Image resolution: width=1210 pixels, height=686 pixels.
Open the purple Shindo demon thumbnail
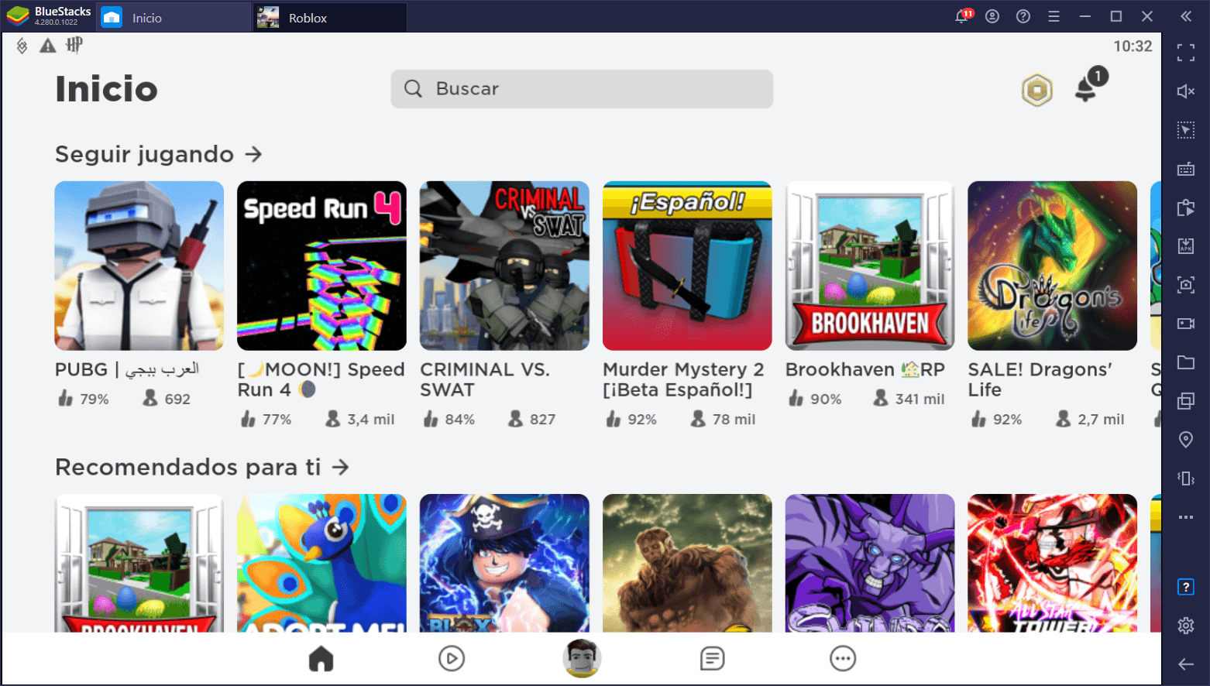tap(870, 563)
